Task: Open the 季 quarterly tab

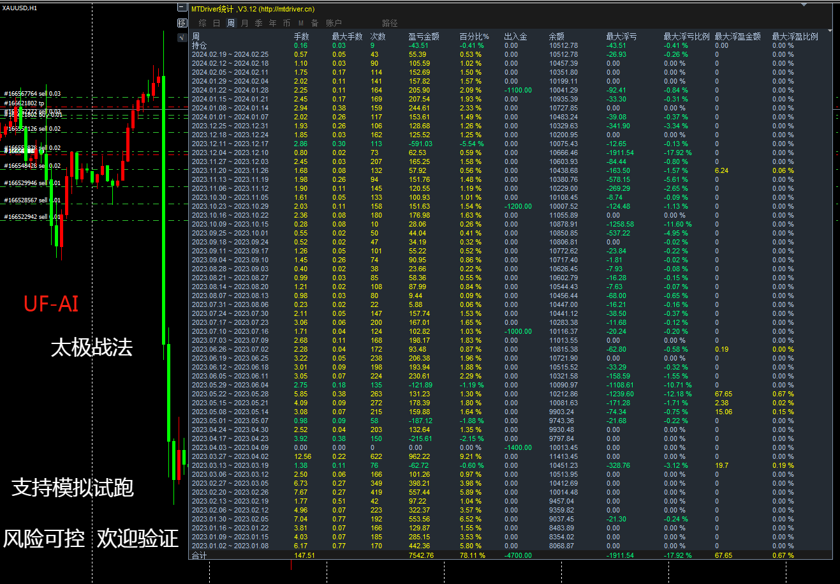Action: pos(258,23)
